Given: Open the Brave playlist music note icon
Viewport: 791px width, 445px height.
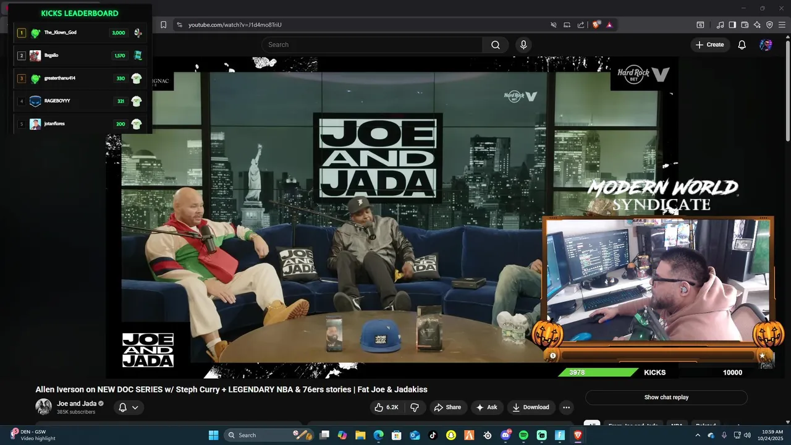Looking at the screenshot, I should click(x=720, y=25).
